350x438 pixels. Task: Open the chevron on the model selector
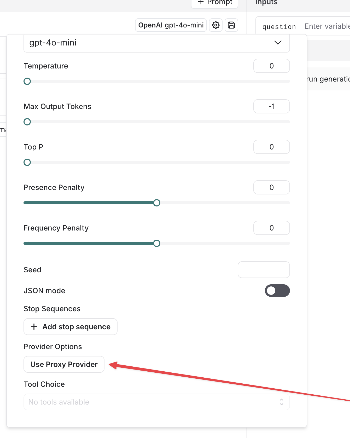(278, 43)
